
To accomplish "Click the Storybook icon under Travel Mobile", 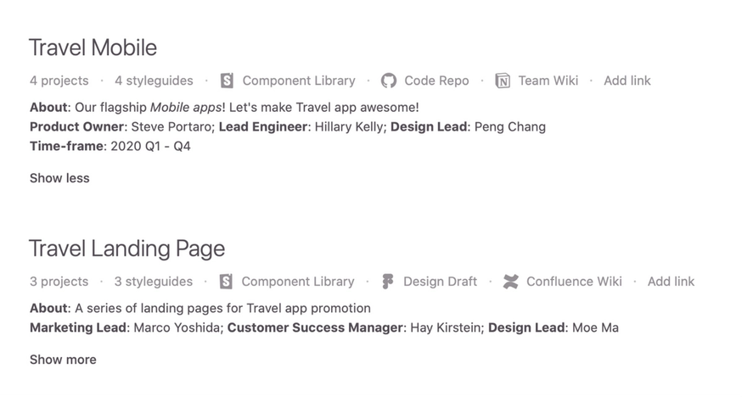I will [228, 81].
